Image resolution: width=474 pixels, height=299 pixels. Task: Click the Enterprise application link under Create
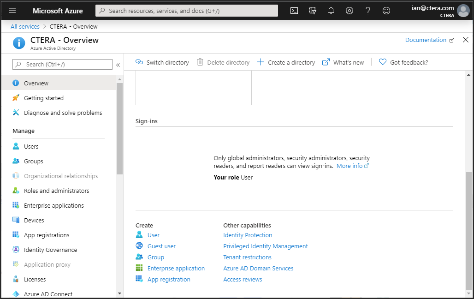pyautogui.click(x=176, y=268)
